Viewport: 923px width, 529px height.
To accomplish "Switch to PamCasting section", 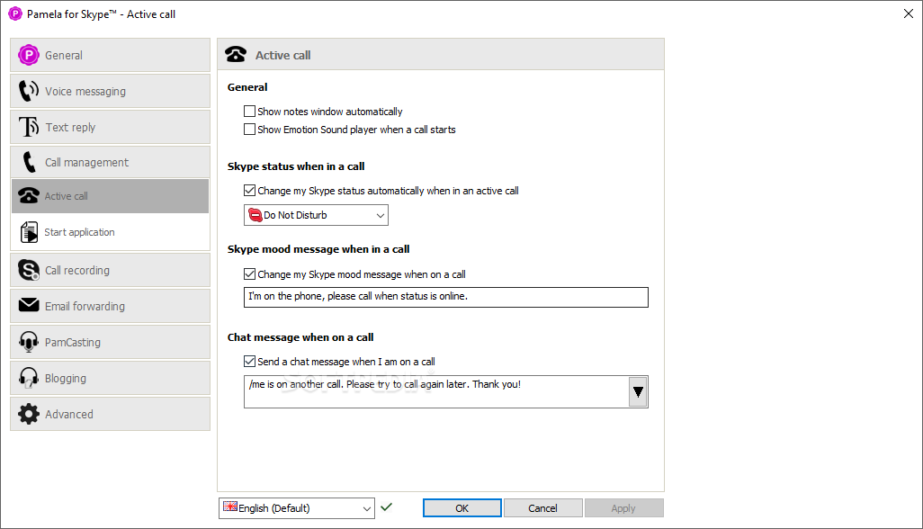I will (110, 342).
